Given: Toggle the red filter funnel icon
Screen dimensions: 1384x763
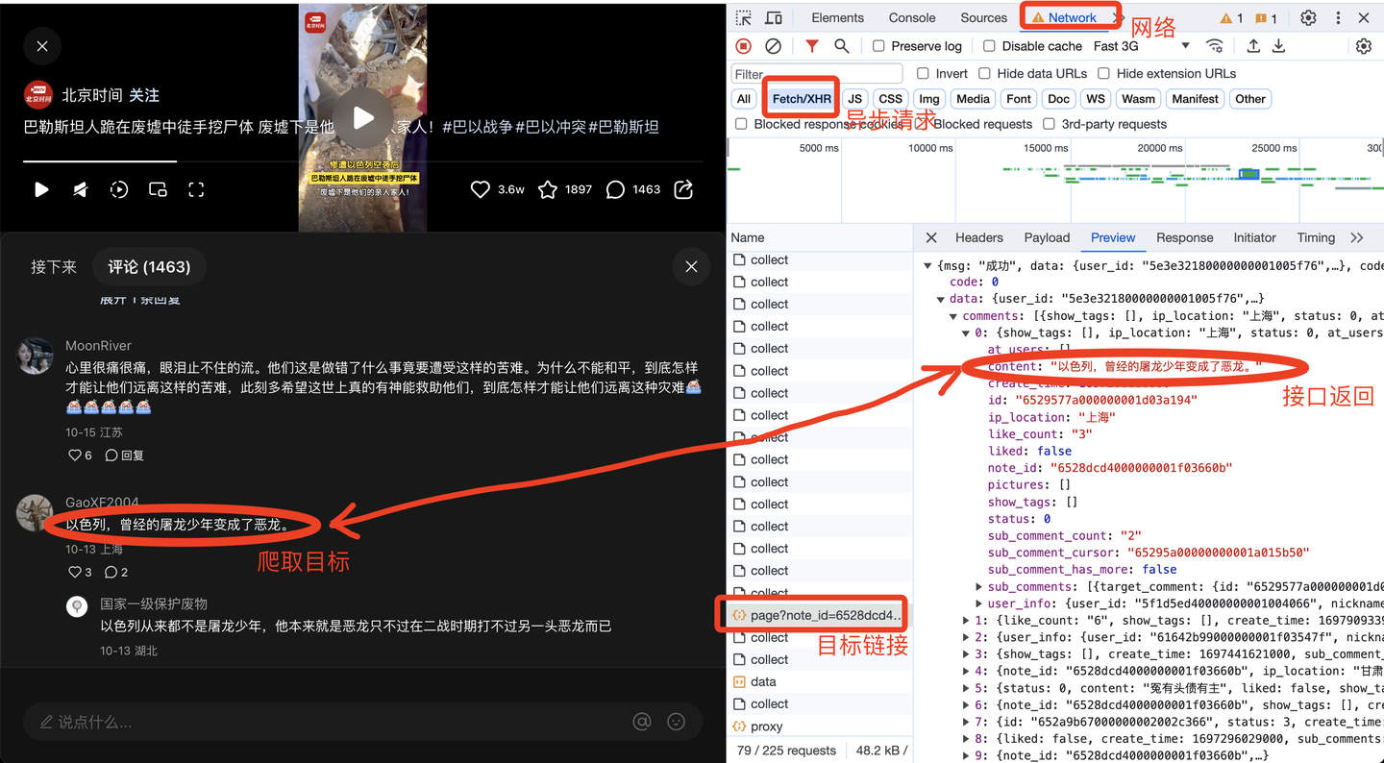Looking at the screenshot, I should (812, 46).
